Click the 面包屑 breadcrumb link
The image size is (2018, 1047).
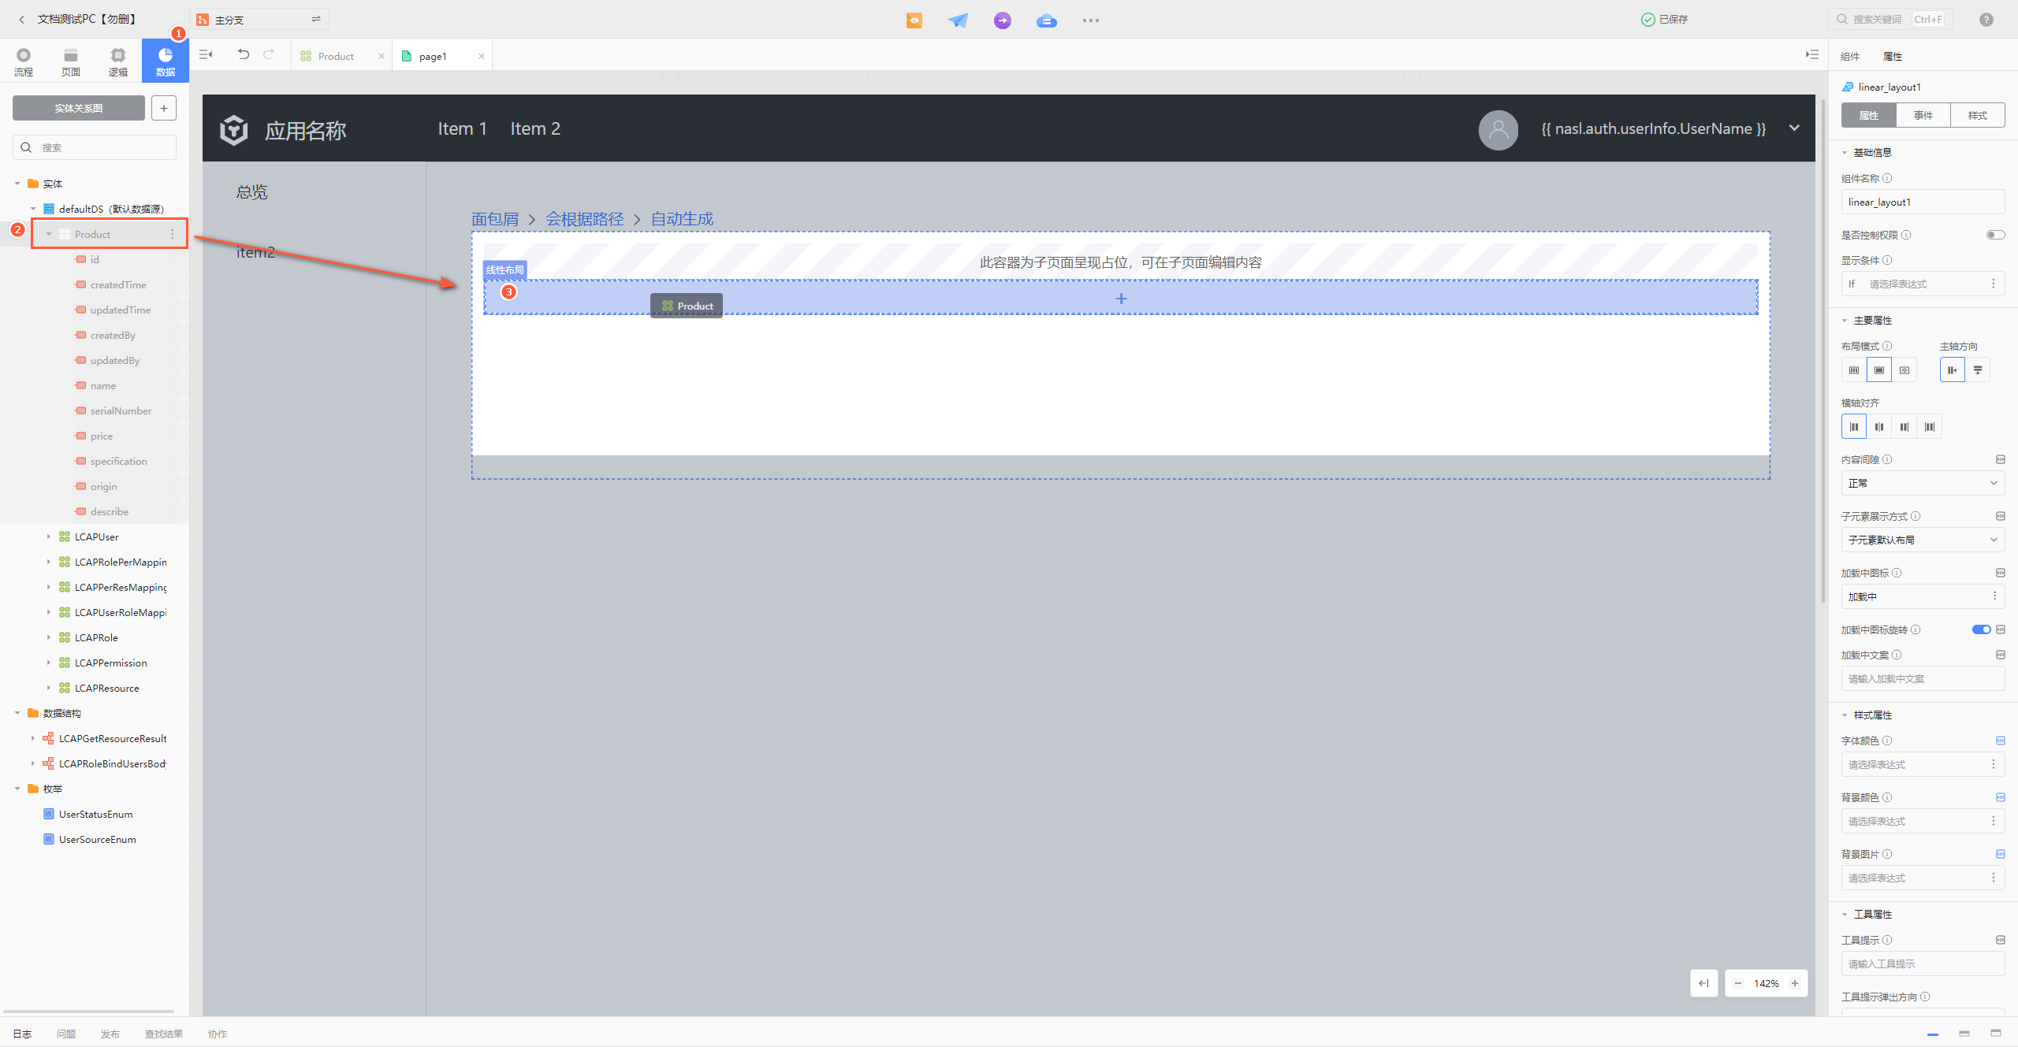495,219
